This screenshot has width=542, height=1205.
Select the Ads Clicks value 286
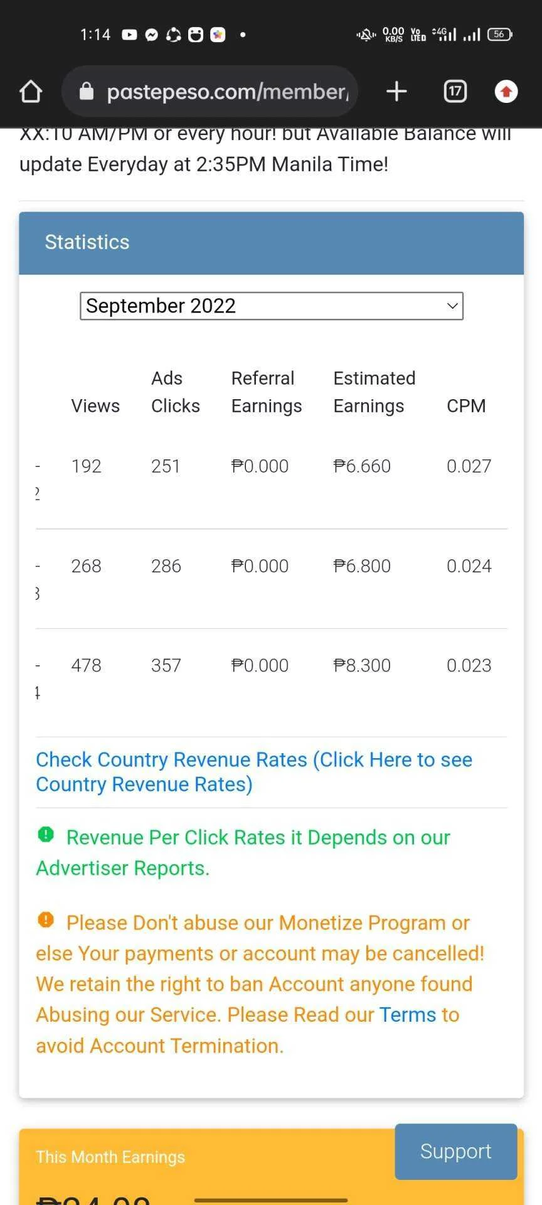[x=166, y=566]
